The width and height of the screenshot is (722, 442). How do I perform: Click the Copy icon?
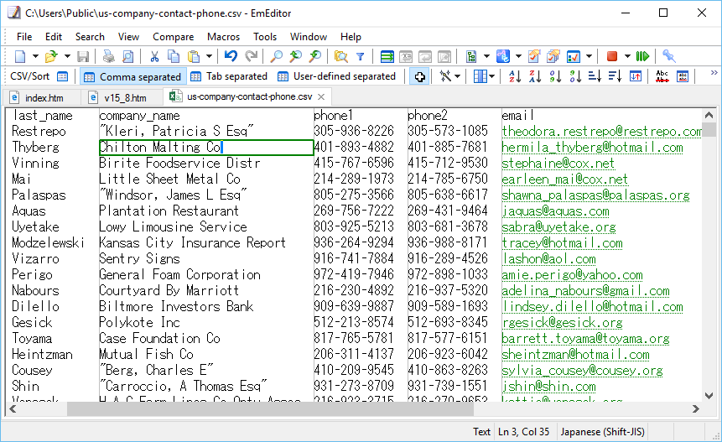pyautogui.click(x=174, y=57)
